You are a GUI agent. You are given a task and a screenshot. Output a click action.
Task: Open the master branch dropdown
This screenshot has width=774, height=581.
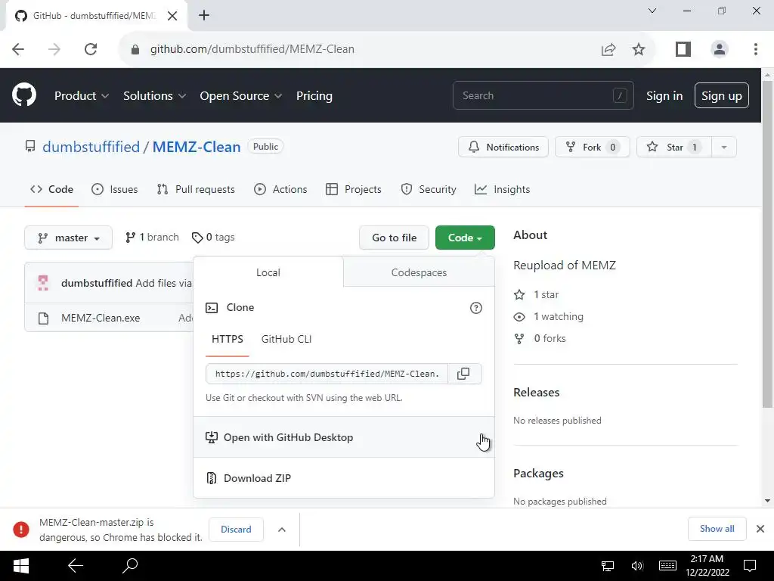(x=68, y=238)
